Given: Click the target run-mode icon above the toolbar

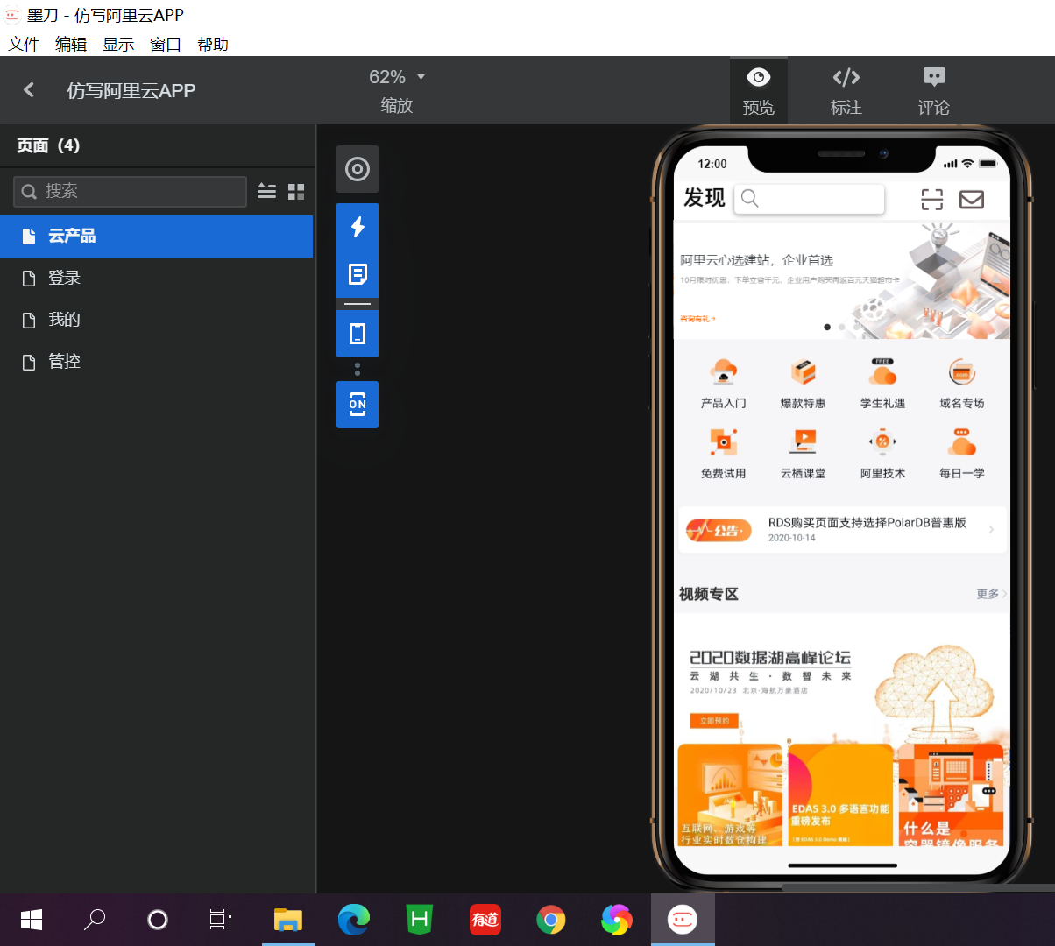Looking at the screenshot, I should pyautogui.click(x=357, y=169).
